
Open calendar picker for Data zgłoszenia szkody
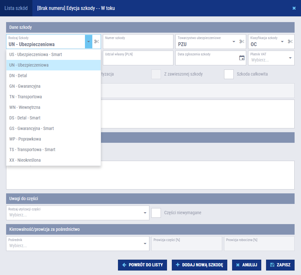(x=242, y=58)
